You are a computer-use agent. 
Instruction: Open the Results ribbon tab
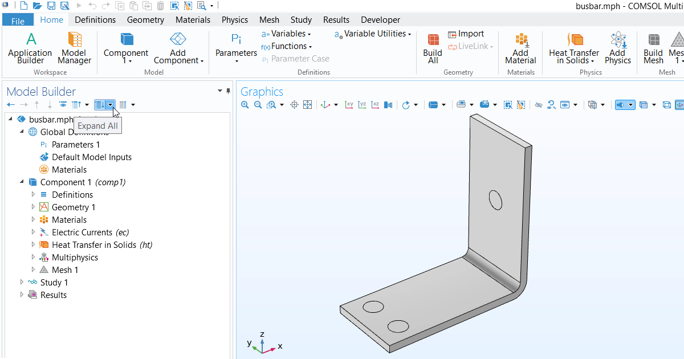336,20
